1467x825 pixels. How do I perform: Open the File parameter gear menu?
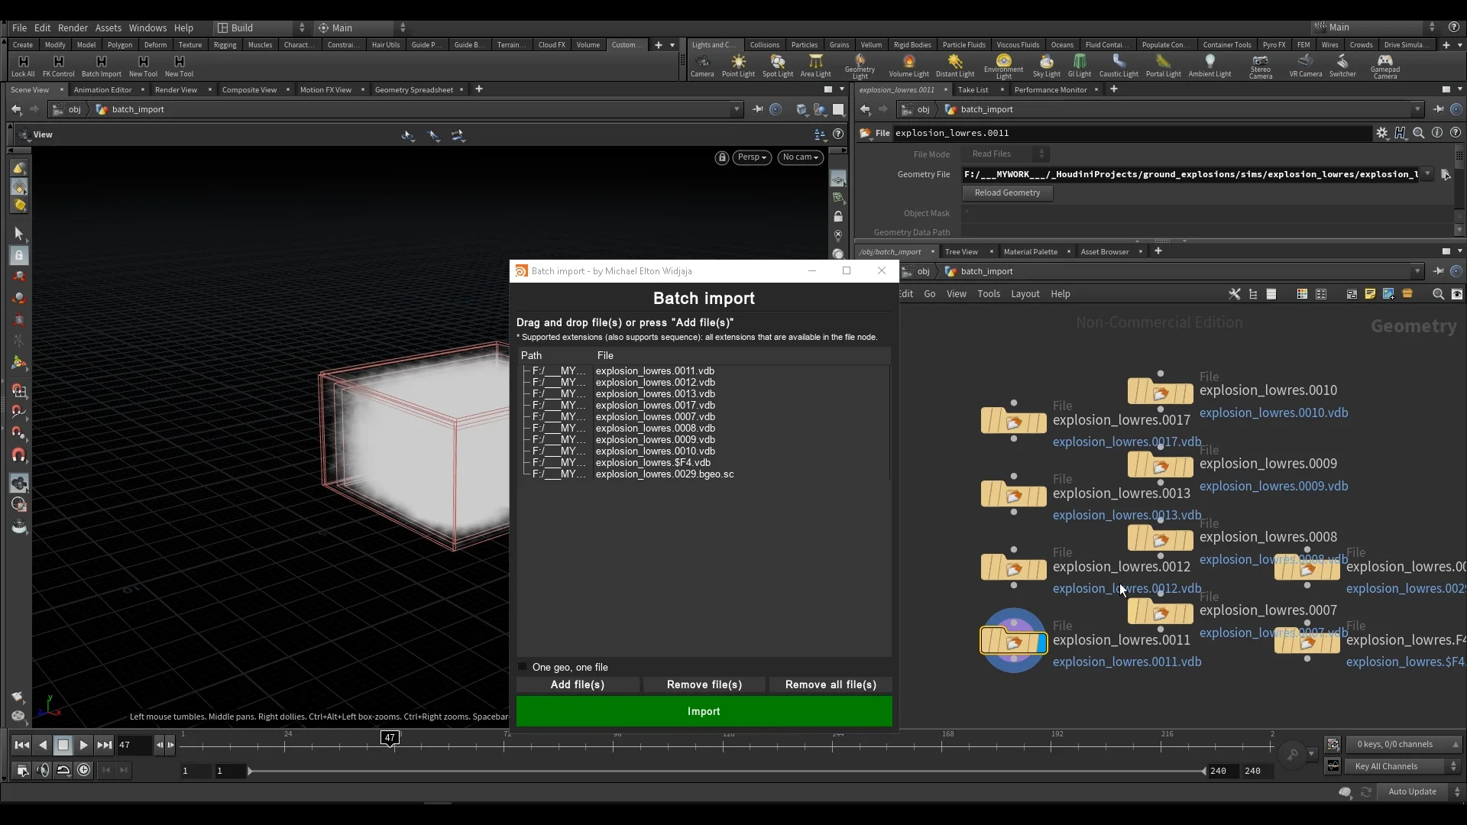1381,133
